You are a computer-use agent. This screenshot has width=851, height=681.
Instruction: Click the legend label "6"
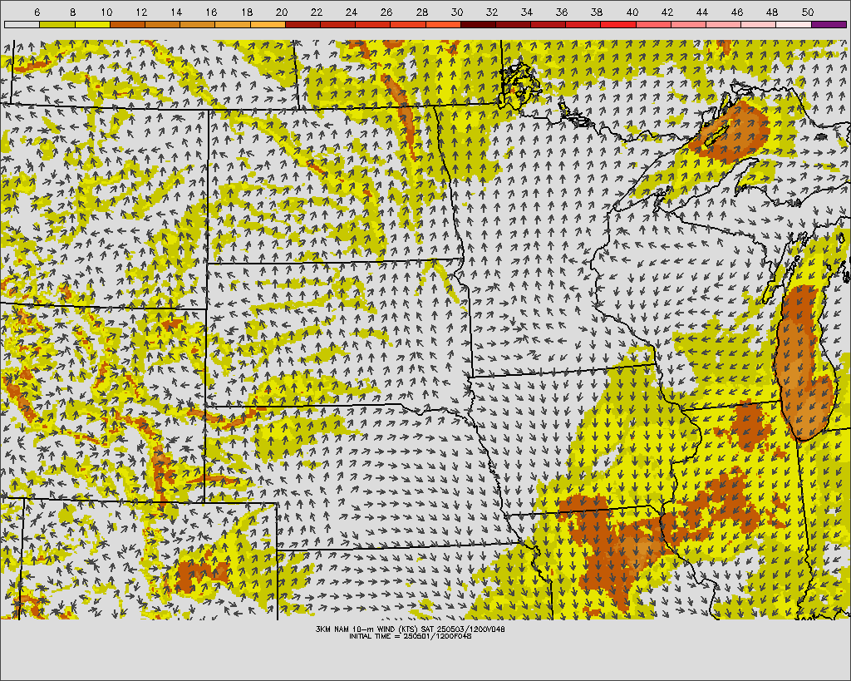[x=37, y=12]
